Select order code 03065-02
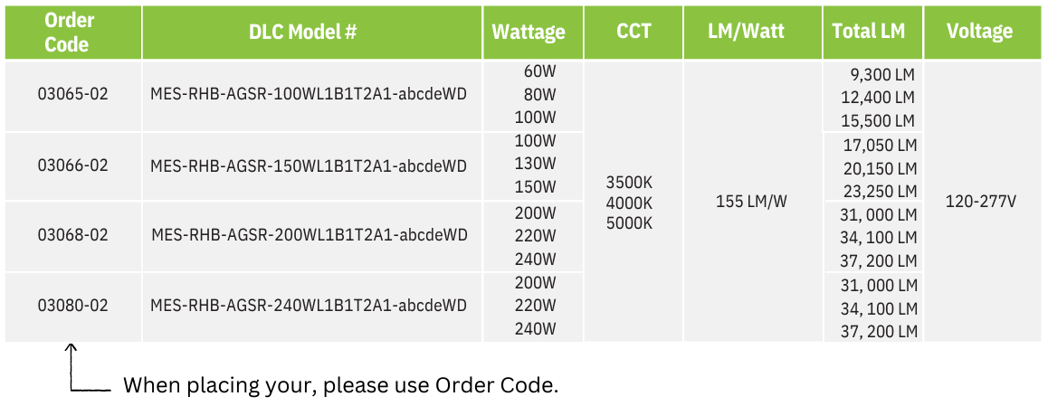The height and width of the screenshot is (406, 1048). pyautogui.click(x=72, y=95)
